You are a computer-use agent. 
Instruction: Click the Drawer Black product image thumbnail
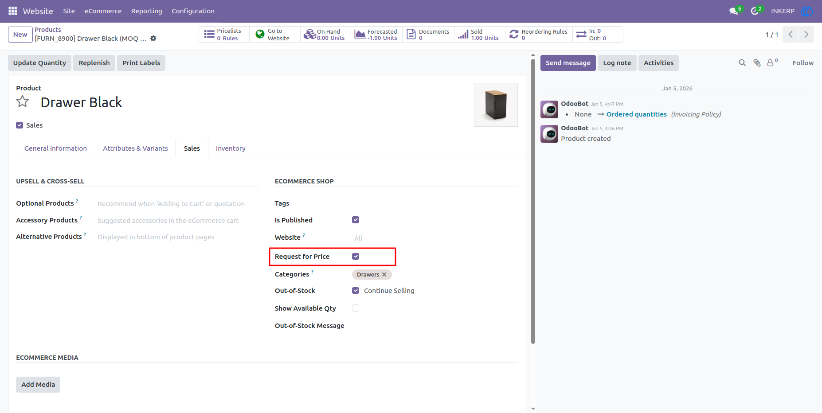pos(496,105)
